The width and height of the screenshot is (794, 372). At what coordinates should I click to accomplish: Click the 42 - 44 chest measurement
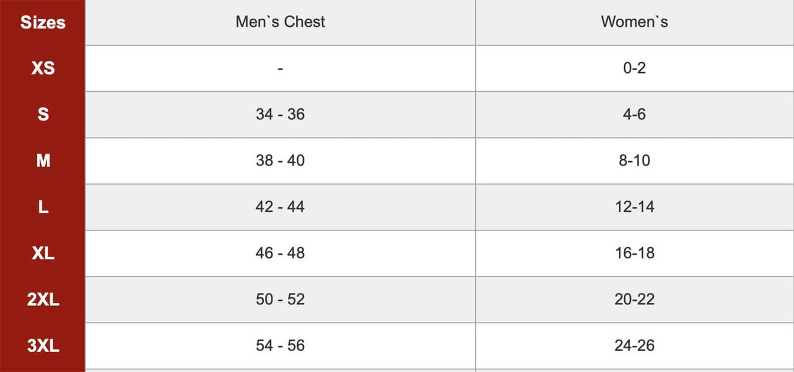coord(280,207)
